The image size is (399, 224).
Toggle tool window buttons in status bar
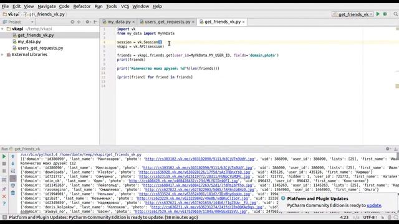click(x=4, y=217)
